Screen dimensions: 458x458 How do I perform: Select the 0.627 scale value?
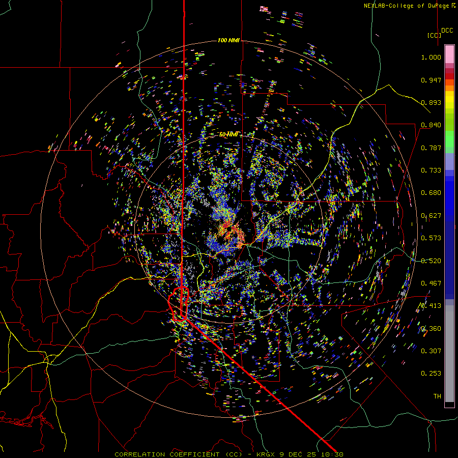[x=431, y=216]
